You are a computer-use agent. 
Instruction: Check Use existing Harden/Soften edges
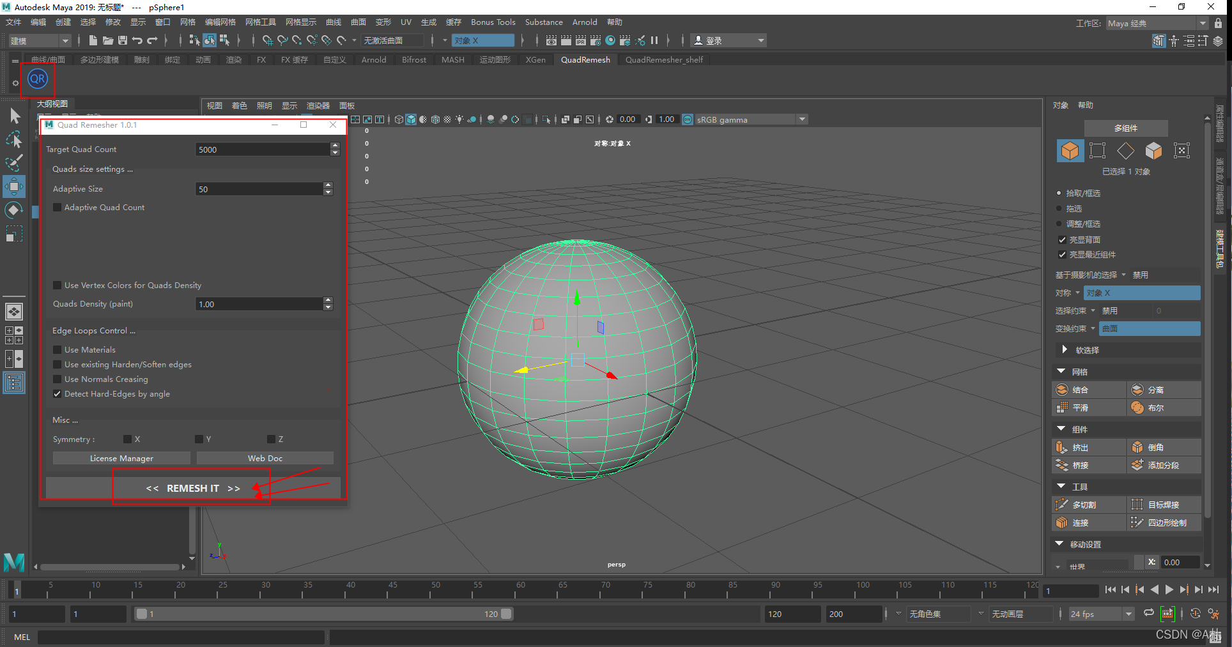click(58, 364)
